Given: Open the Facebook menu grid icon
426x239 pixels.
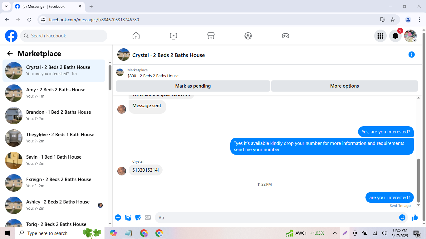Looking at the screenshot, I should [380, 36].
